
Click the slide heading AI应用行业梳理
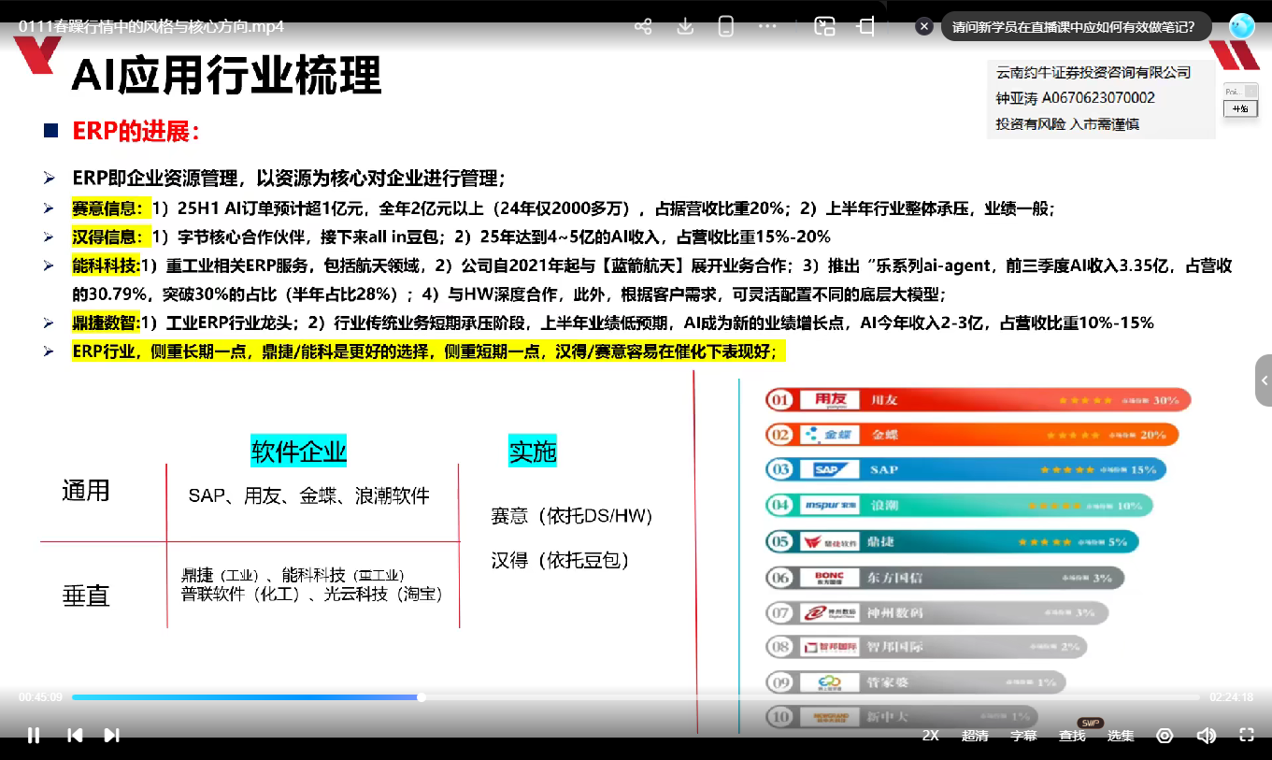click(x=226, y=75)
